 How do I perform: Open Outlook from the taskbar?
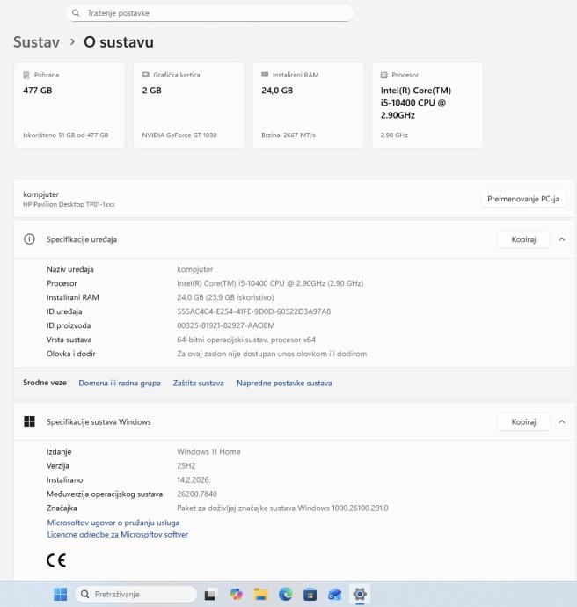click(334, 595)
